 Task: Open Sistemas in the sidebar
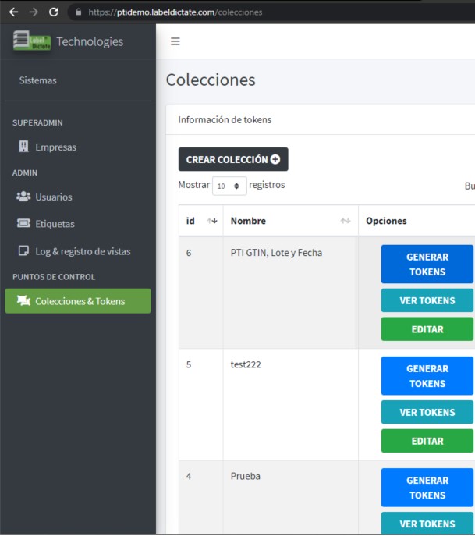tap(38, 80)
